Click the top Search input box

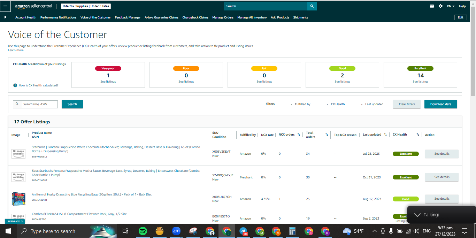coord(266,6)
